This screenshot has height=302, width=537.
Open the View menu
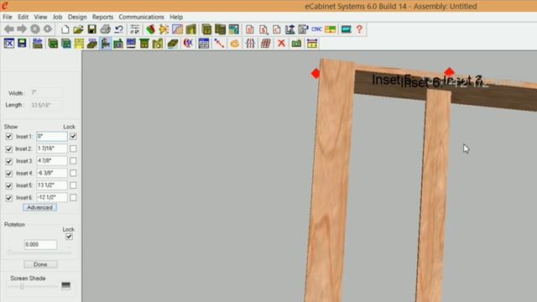(x=40, y=17)
